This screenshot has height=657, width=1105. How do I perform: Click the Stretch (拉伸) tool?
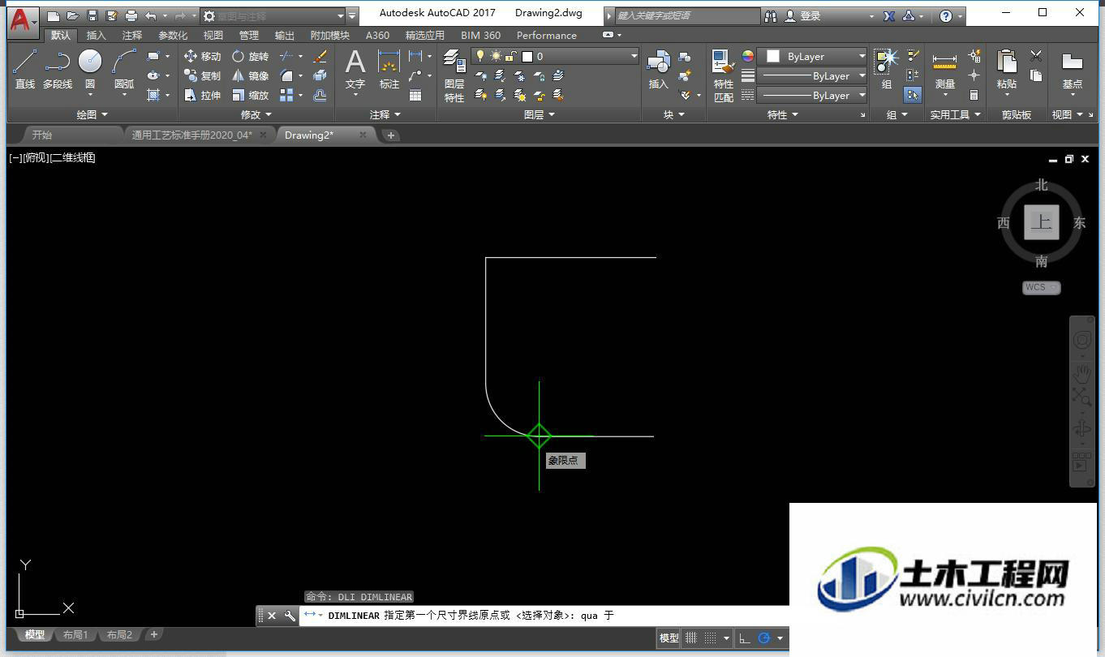[x=202, y=95]
